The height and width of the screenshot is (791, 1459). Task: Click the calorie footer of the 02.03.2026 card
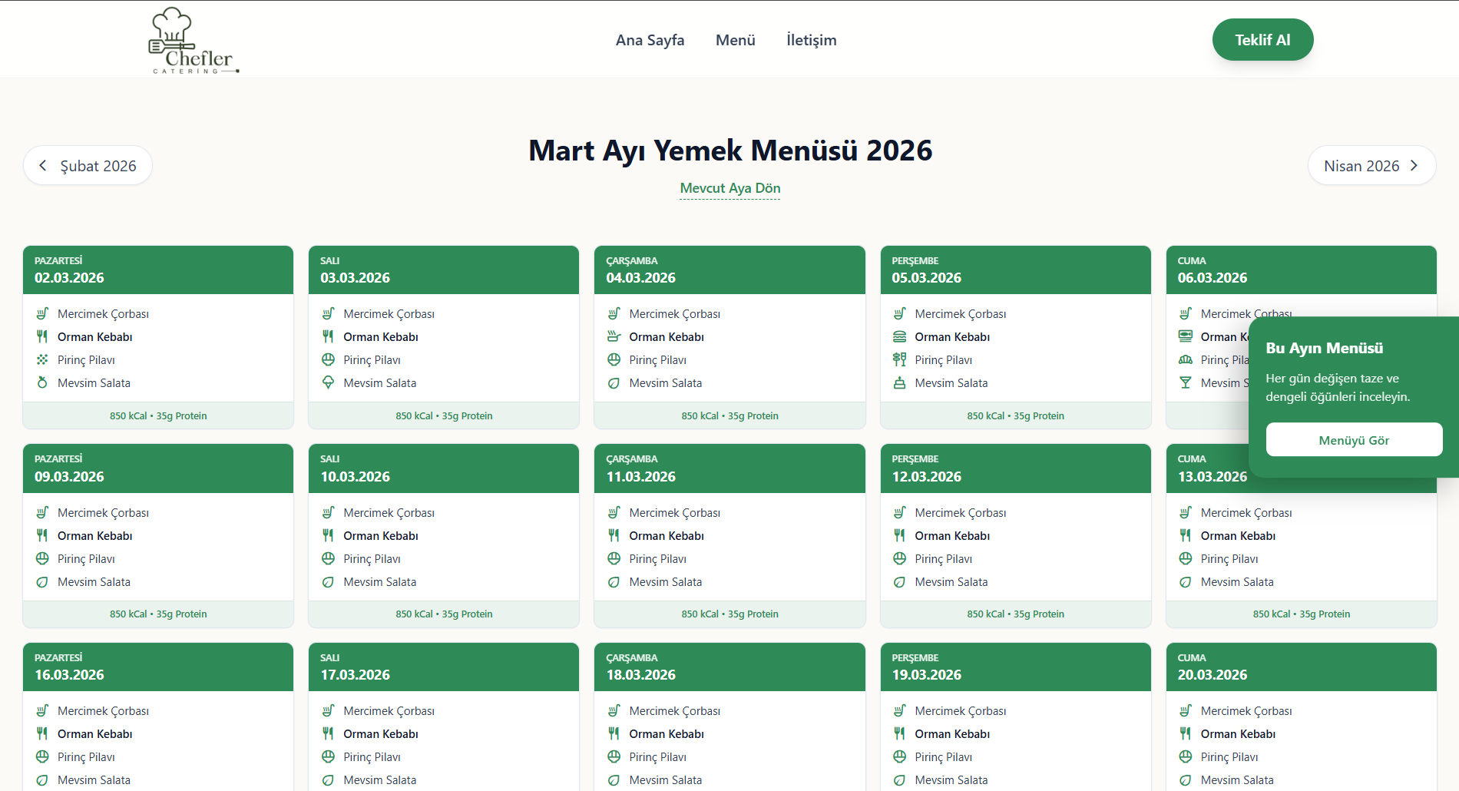click(158, 415)
